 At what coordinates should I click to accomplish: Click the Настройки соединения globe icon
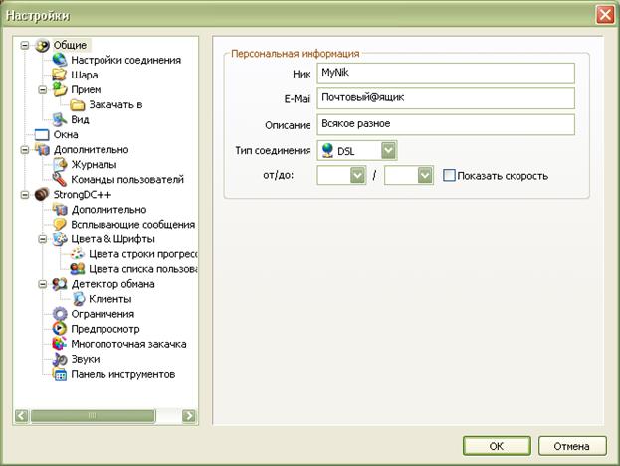60,60
